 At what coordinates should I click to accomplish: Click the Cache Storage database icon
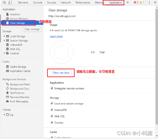(7, 67)
